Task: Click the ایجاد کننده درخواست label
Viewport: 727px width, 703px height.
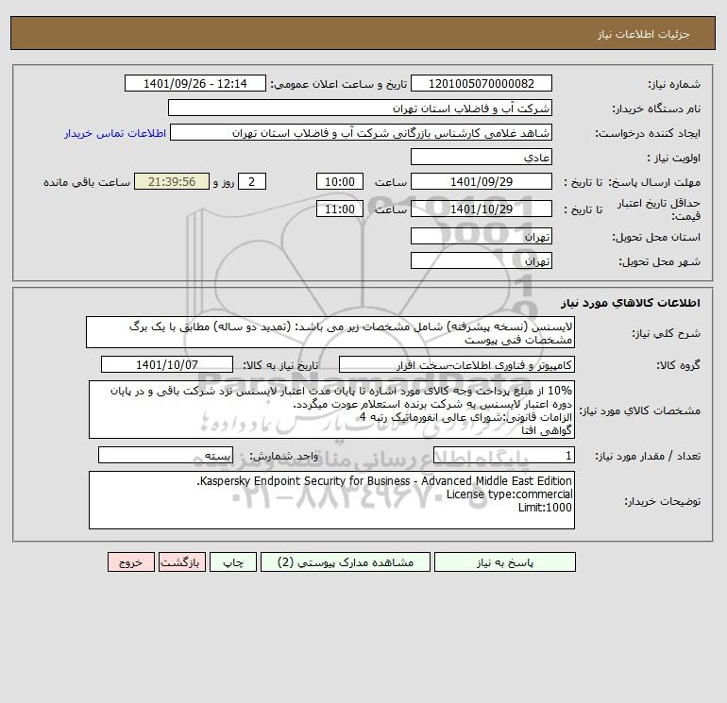Action: 648,133
